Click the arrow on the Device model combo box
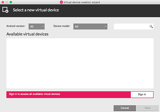 pyautogui.click(x=106, y=27)
